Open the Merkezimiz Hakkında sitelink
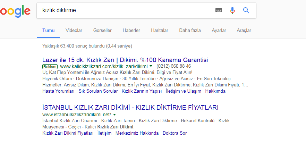 (137, 133)
